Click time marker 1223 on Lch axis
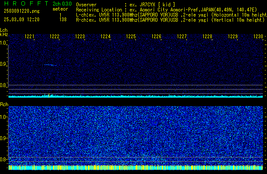This screenshot has width=267, height=174. pyautogui.click(x=80, y=36)
